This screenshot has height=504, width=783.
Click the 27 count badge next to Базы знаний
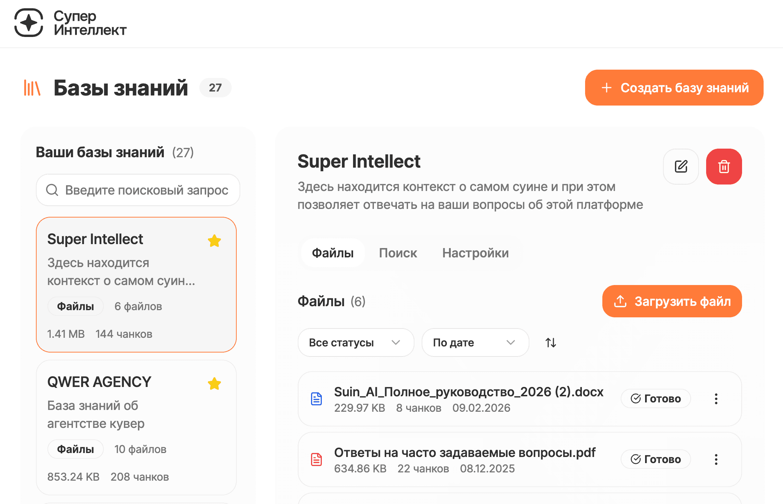[216, 88]
